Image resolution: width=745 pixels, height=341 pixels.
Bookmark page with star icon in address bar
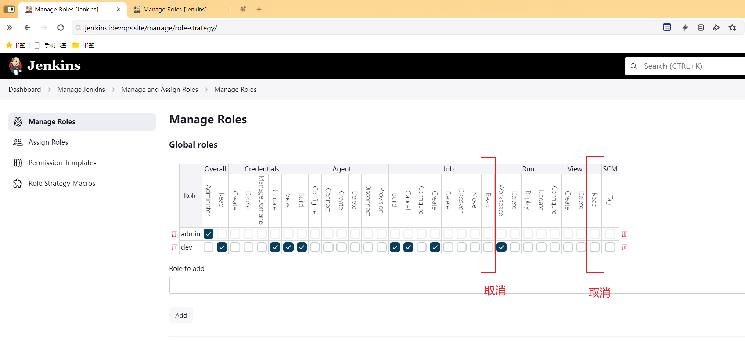[733, 28]
